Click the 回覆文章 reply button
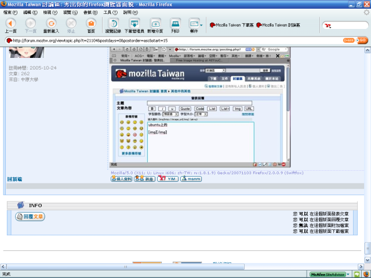371x278 pixels. 30,217
